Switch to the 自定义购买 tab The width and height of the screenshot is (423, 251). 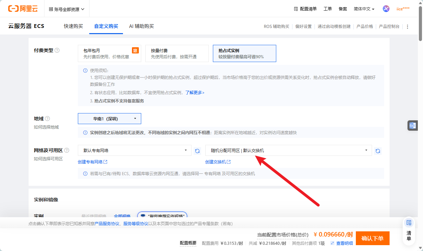[x=106, y=26]
